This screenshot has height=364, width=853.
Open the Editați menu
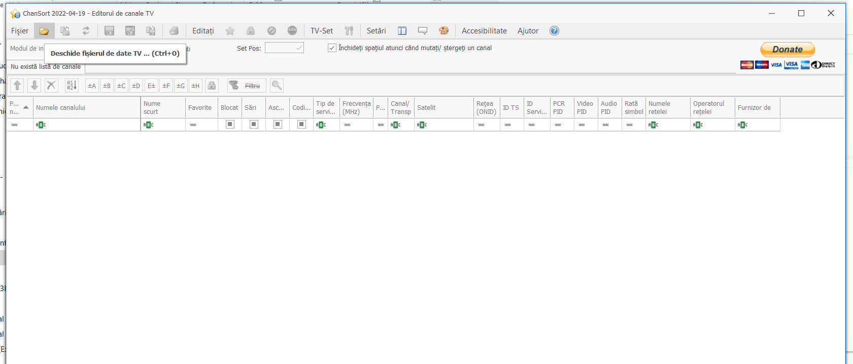click(203, 31)
